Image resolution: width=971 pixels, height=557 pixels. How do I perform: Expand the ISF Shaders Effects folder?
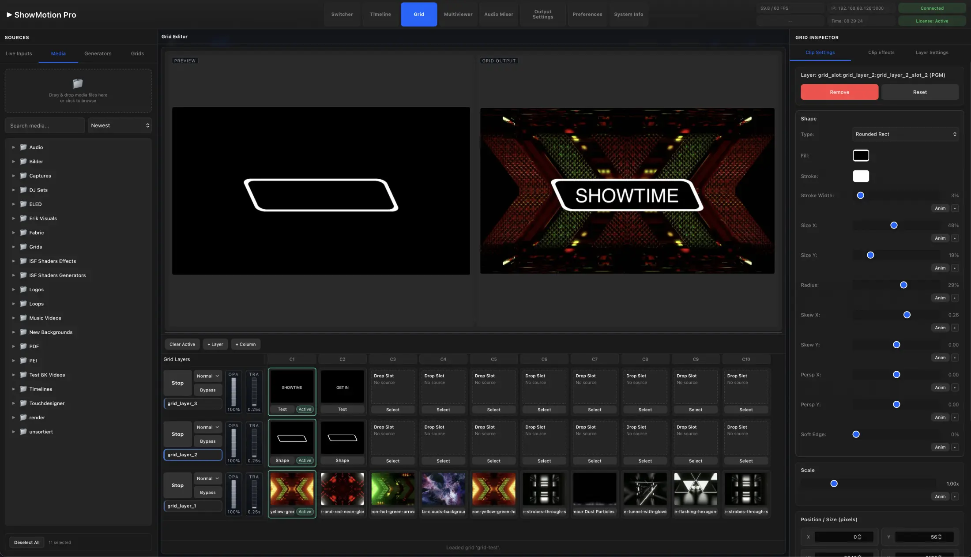[14, 261]
